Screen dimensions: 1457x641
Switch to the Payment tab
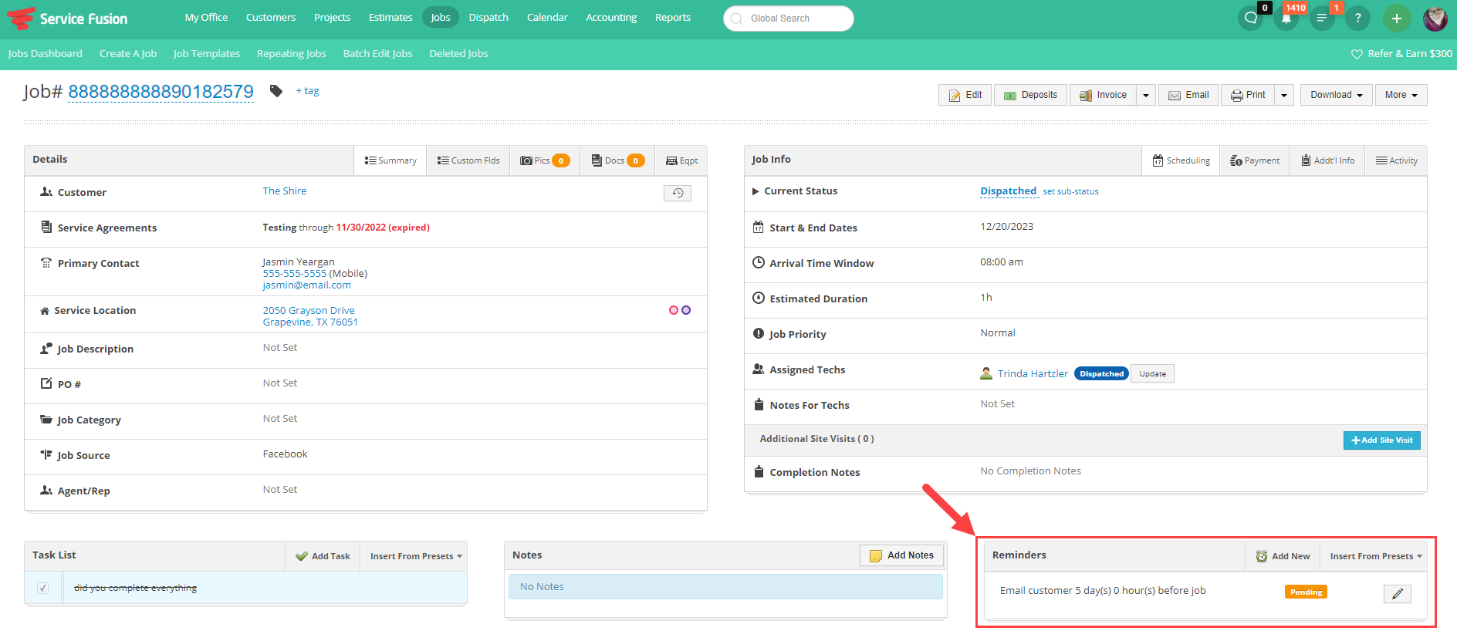(1255, 160)
